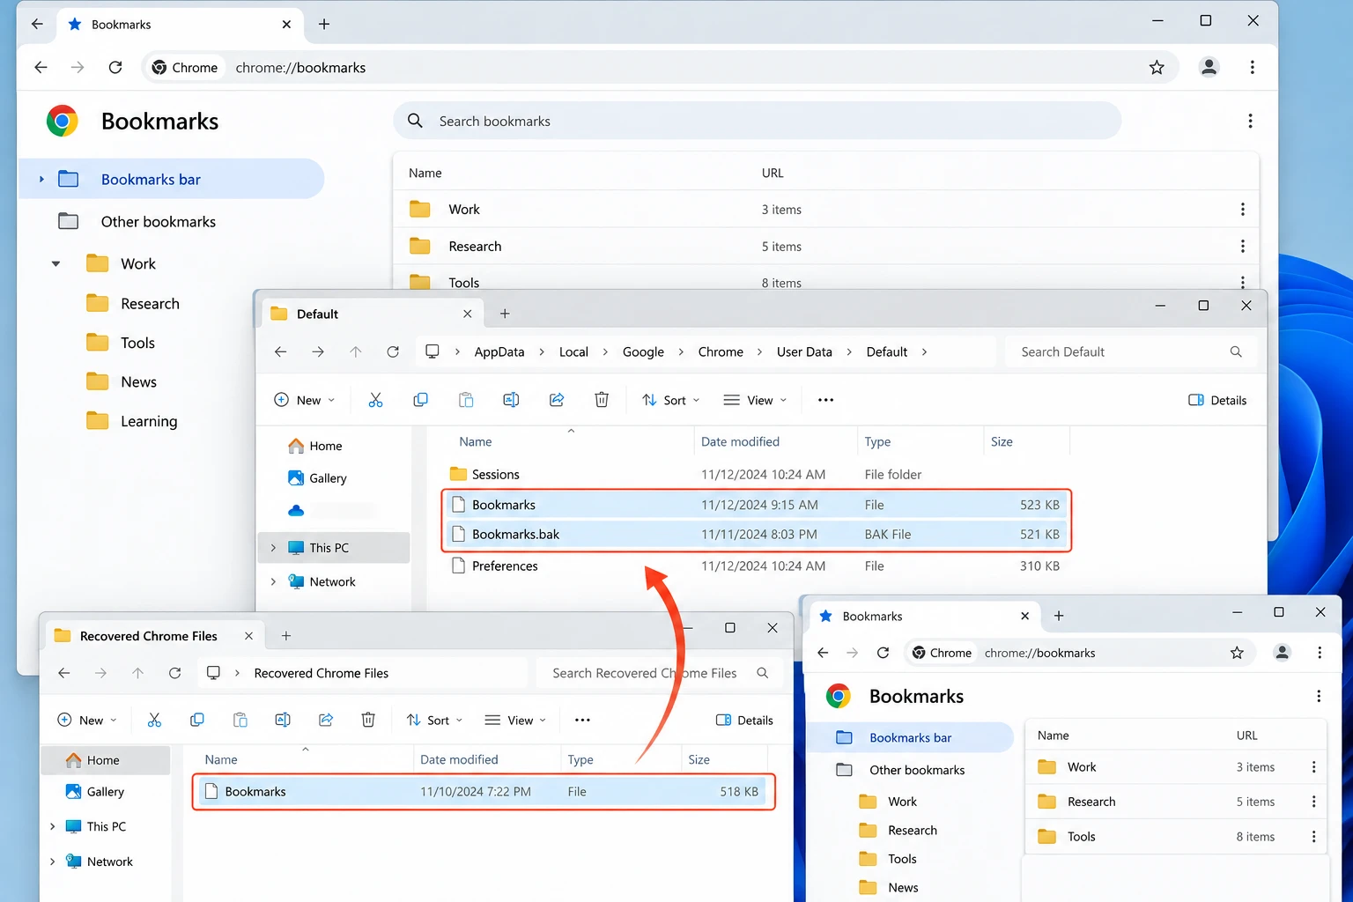Click User Data in Default breadcrumb path

pos(804,351)
